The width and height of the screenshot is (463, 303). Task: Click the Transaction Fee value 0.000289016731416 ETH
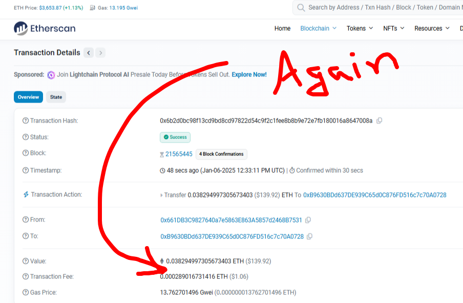[x=194, y=277]
